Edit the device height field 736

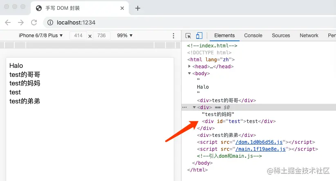click(101, 36)
